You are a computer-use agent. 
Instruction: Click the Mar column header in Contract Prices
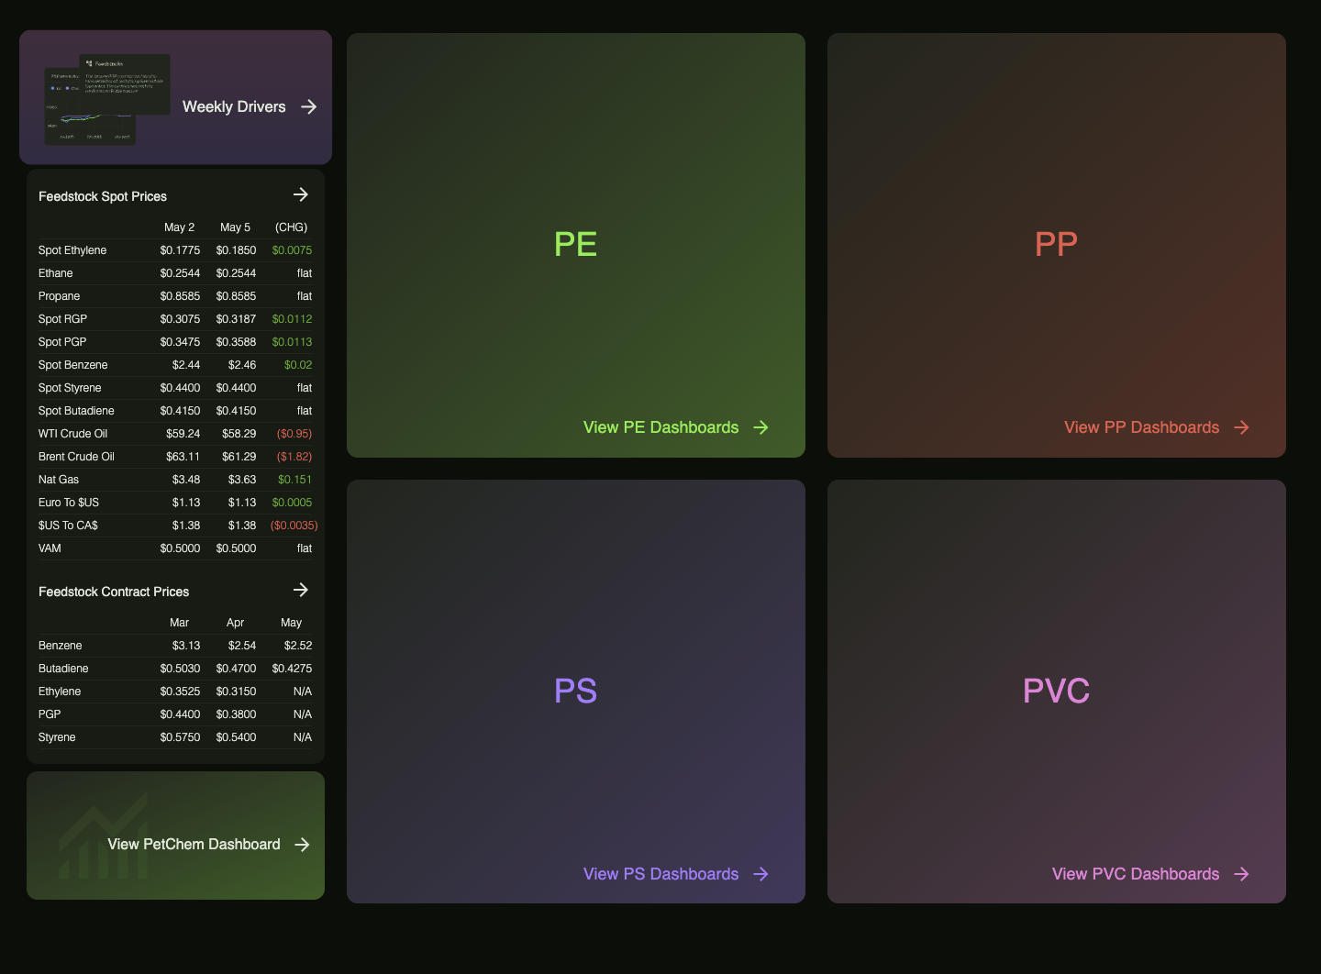point(179,623)
